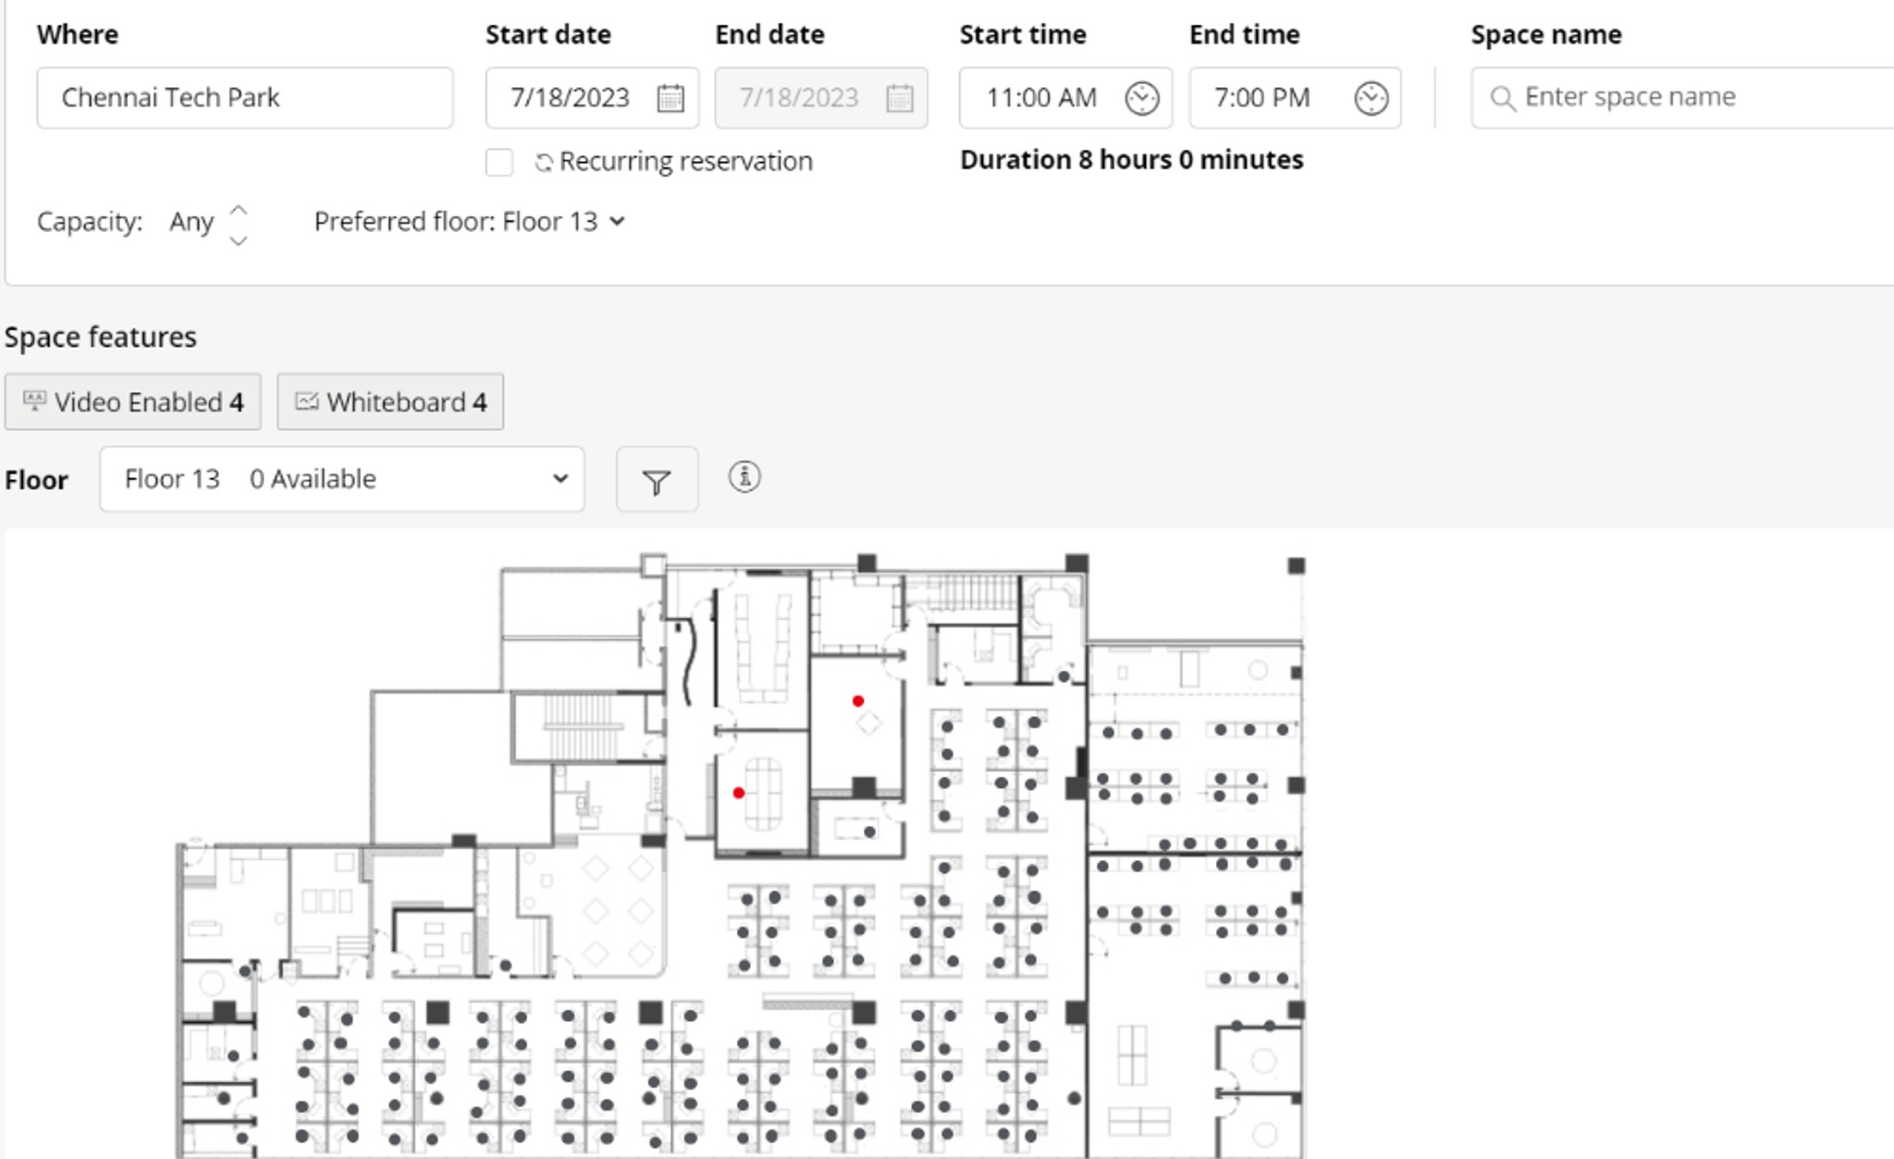Image resolution: width=1894 pixels, height=1159 pixels.
Task: Expand the Preferred floor dropdown
Action: pos(470,222)
